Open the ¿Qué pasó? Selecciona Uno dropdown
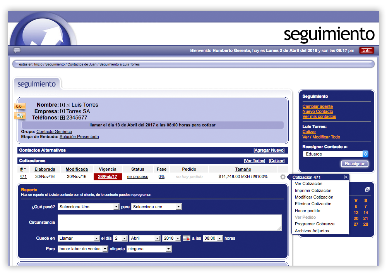Viewport: 387px width, 280px height. [88, 207]
